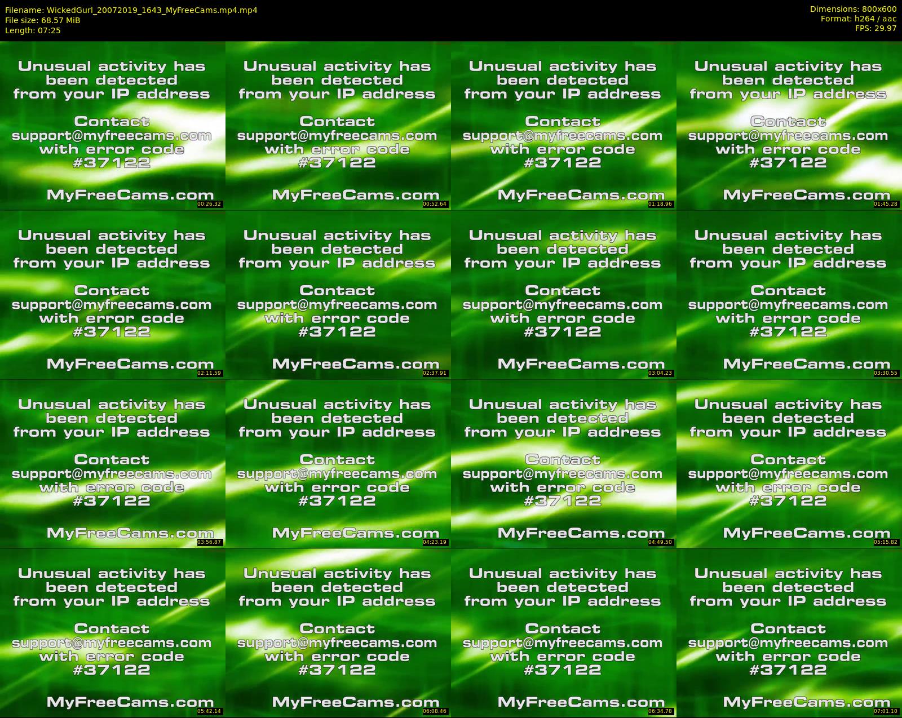Select the frame thumbnail stamped 05:42.14

113,632
